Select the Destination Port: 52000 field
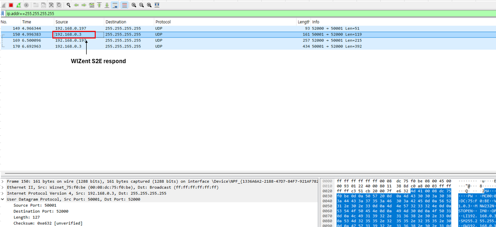This screenshot has width=496, height=227. 41,211
